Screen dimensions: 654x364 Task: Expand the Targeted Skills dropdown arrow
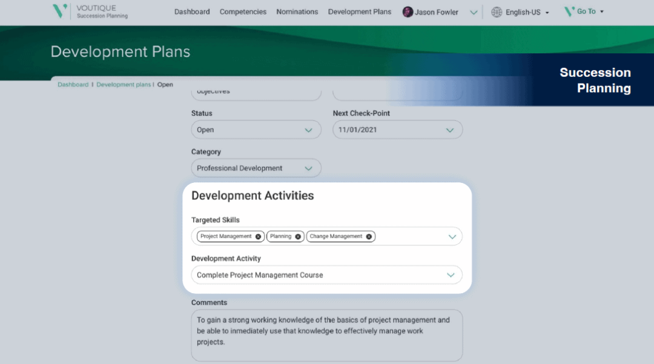pos(452,237)
